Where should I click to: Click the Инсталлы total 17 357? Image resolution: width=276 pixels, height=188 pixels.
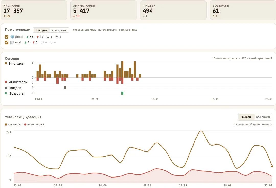pyautogui.click(x=13, y=11)
